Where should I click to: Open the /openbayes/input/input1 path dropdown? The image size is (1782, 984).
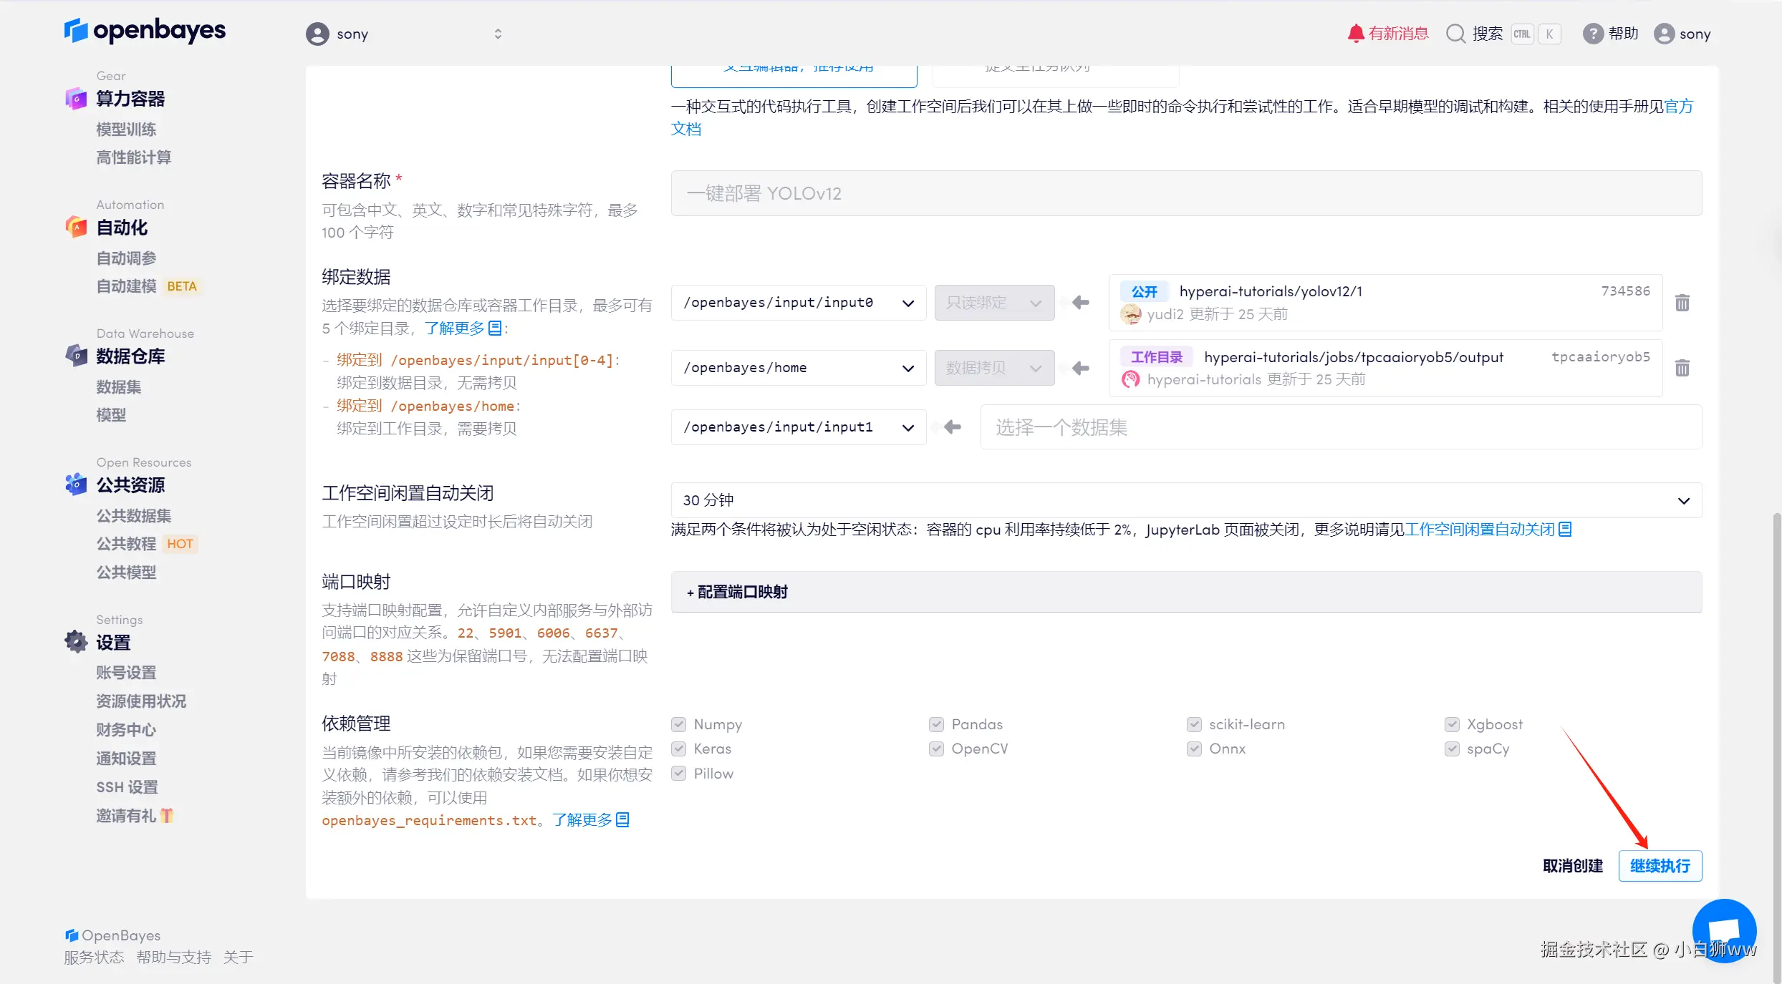[x=798, y=427]
